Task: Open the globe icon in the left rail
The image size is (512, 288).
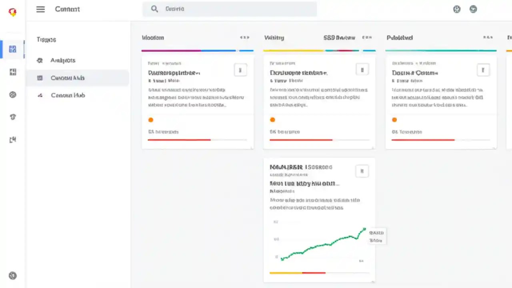Action: click(x=12, y=95)
